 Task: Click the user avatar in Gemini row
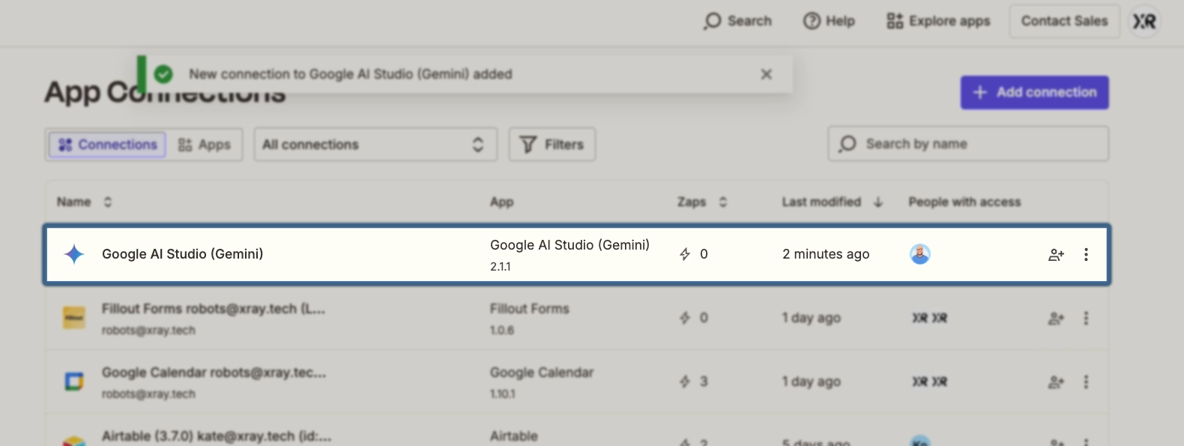920,254
